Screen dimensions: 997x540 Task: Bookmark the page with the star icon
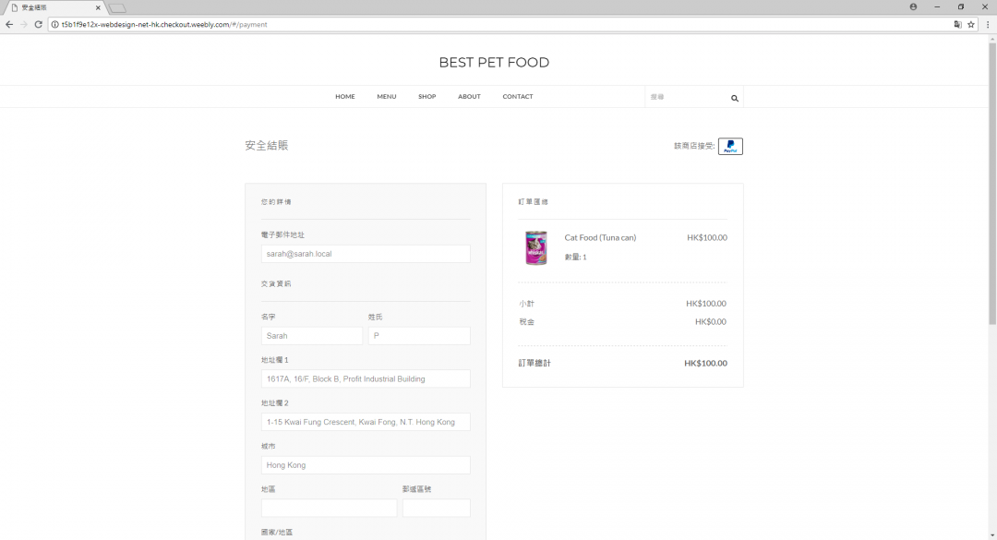coord(970,25)
